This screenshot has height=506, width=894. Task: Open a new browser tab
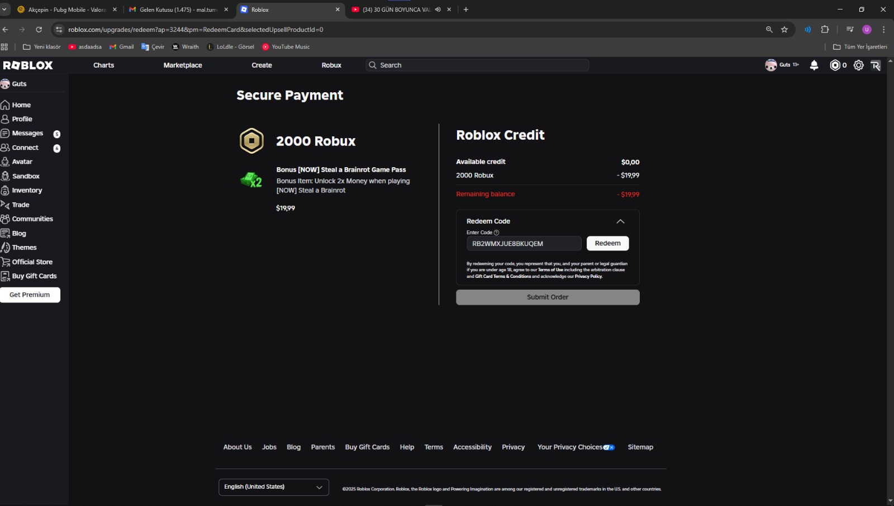coord(466,10)
